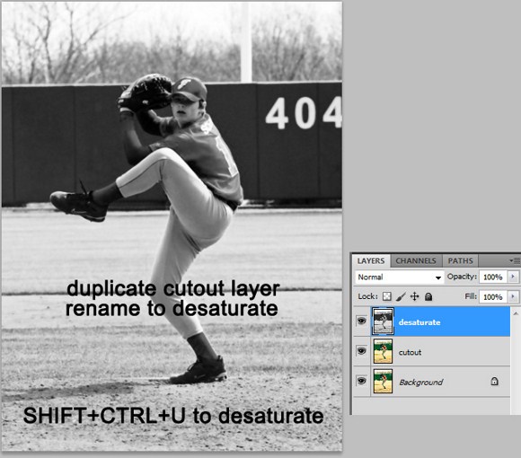
Task: Toggle lock image pixels brush icon
Action: point(401,296)
